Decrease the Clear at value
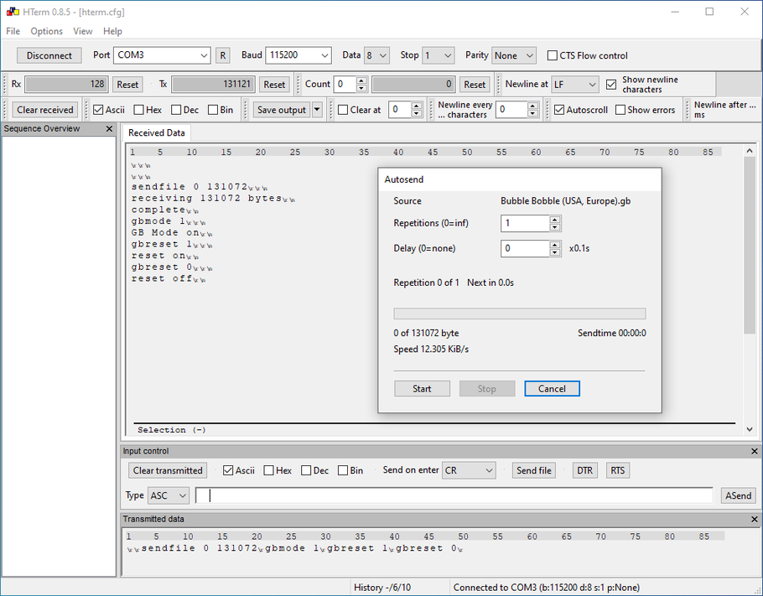Screen dimensions: 763x596 click(x=416, y=113)
